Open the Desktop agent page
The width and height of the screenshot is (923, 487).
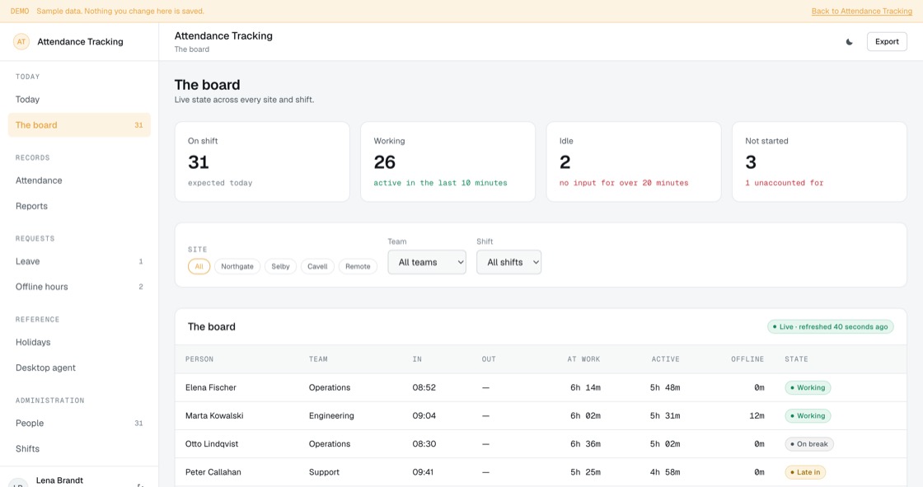[79, 368]
